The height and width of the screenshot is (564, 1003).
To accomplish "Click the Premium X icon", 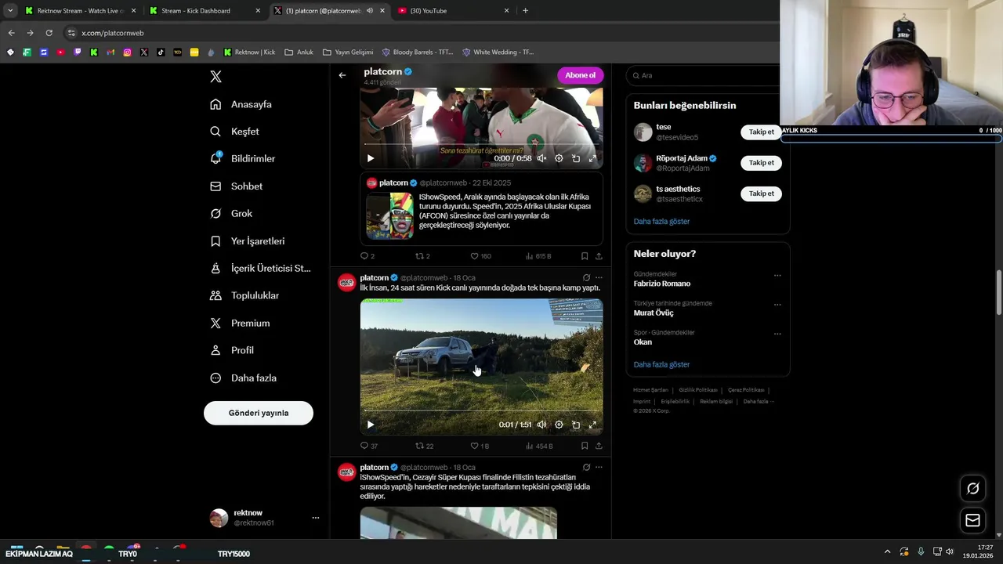I will point(216,323).
